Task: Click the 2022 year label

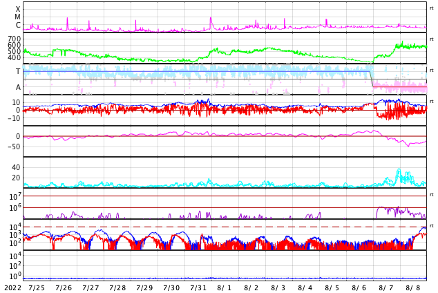Action: click(x=12, y=287)
